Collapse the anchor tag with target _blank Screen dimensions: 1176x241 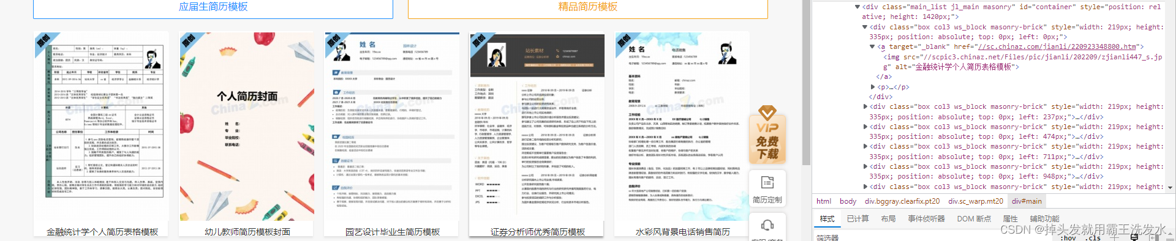[x=872, y=46]
